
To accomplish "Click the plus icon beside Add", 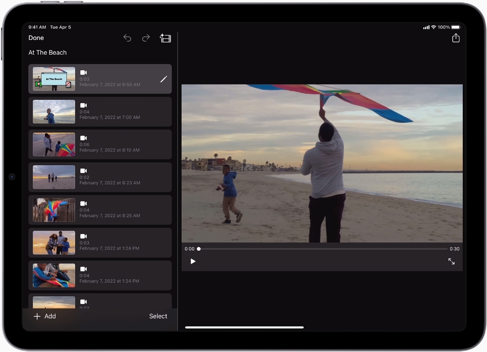I will click(x=38, y=316).
